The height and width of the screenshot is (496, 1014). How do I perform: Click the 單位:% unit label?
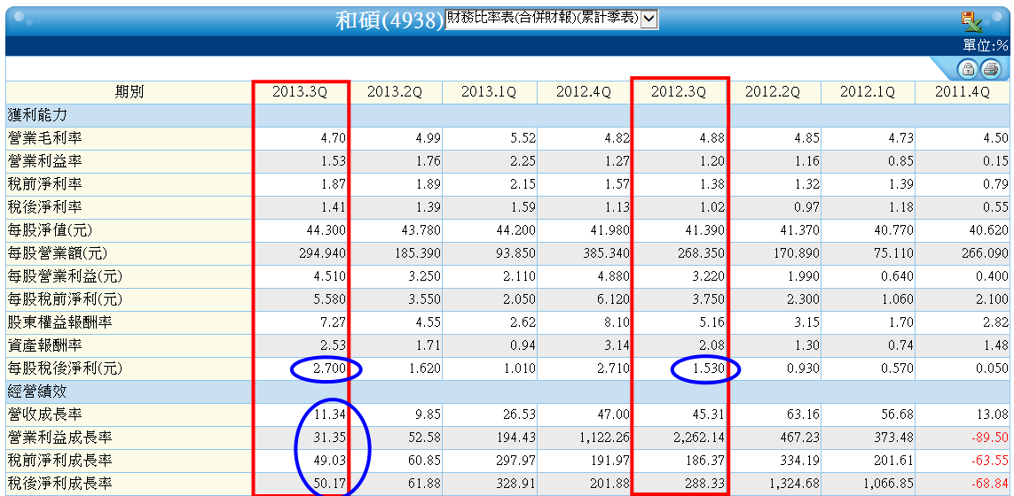pos(986,46)
